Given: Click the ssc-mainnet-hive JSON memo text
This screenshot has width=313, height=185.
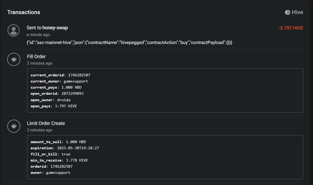Looking at the screenshot, I should pos(129,42).
